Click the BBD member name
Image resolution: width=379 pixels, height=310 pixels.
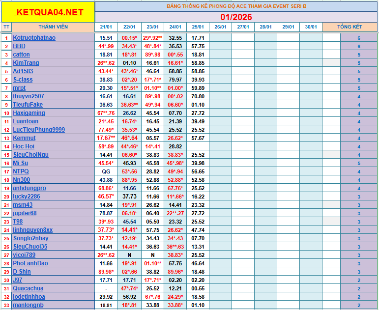19,46
